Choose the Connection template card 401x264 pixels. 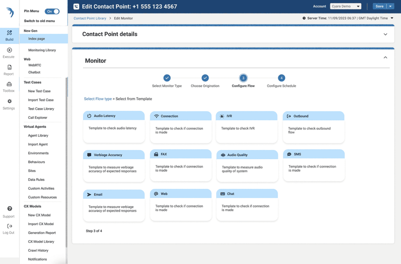(181, 127)
